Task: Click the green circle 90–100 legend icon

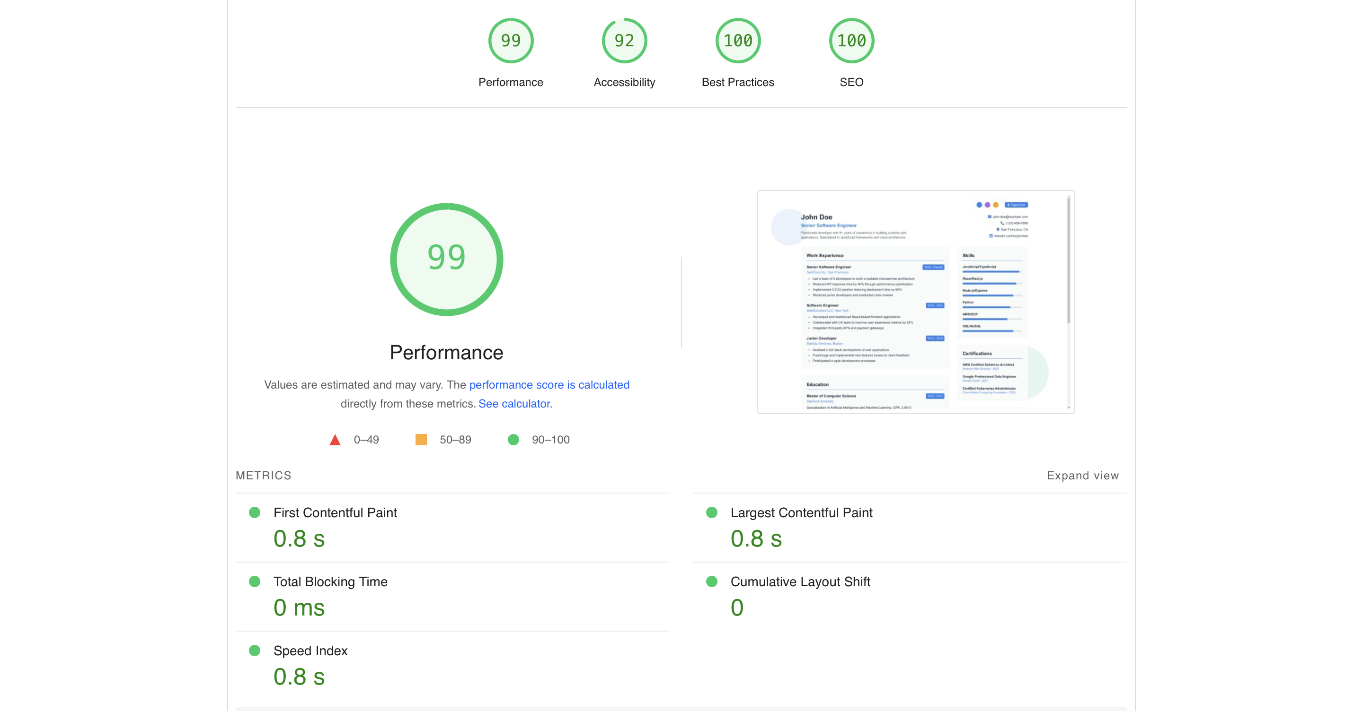Action: [x=513, y=440]
